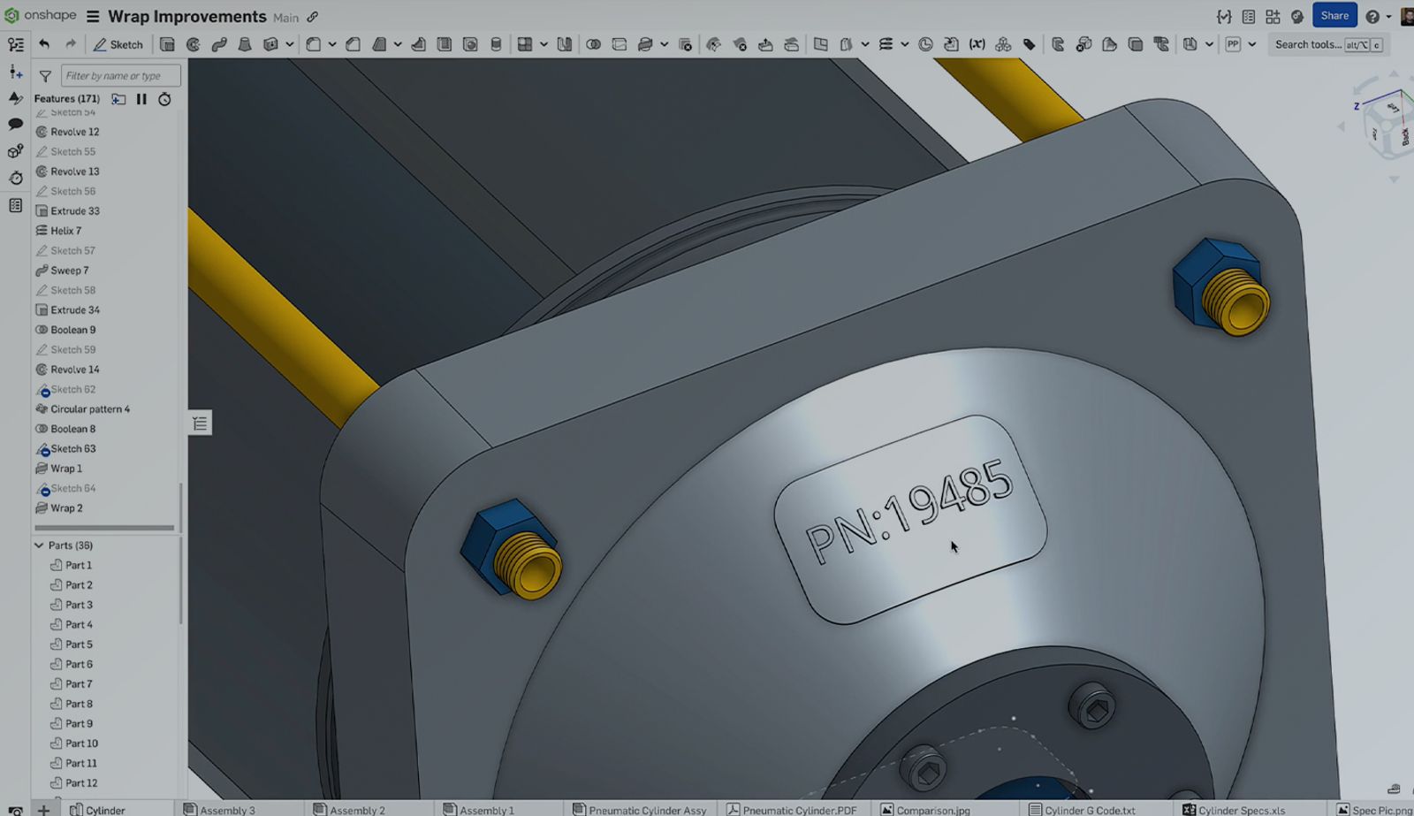Select the Sketch tool in the toolbar
1414x816 pixels.
click(x=118, y=44)
